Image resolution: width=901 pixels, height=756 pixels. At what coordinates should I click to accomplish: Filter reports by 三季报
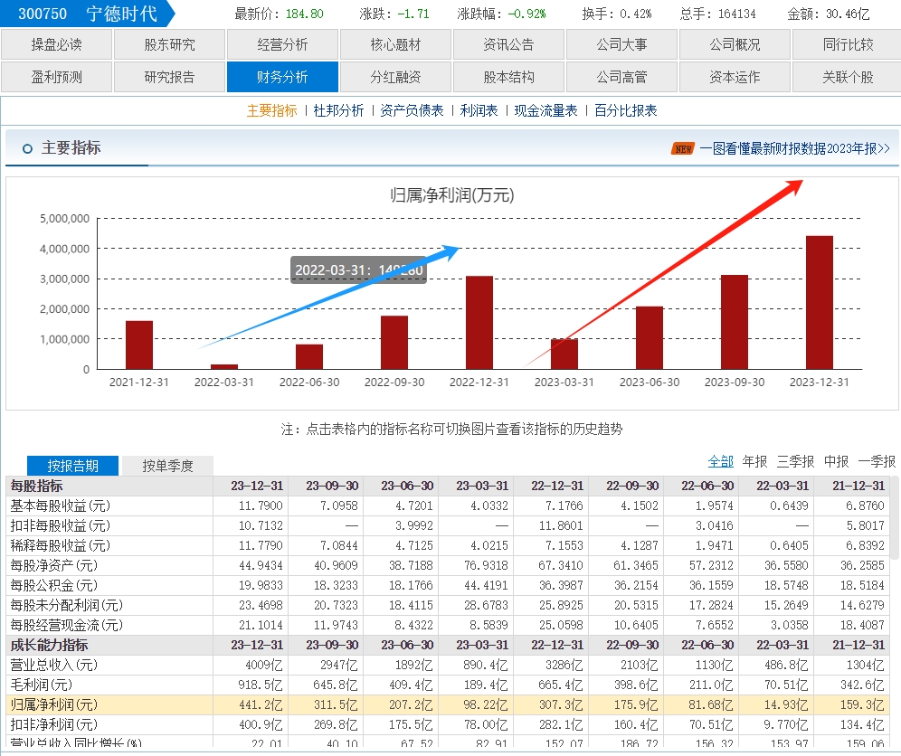(x=796, y=461)
